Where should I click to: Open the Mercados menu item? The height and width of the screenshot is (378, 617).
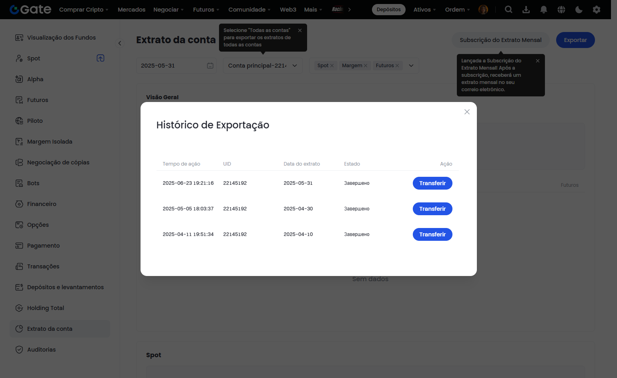pyautogui.click(x=131, y=10)
